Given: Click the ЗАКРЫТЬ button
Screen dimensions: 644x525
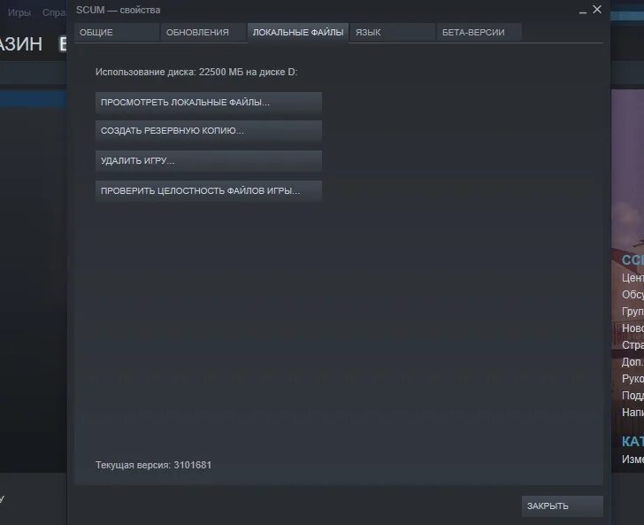Looking at the screenshot, I should click(563, 506).
